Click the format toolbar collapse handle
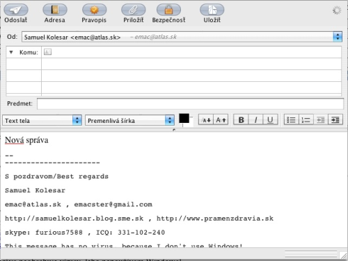The image size is (348, 261). click(x=174, y=130)
